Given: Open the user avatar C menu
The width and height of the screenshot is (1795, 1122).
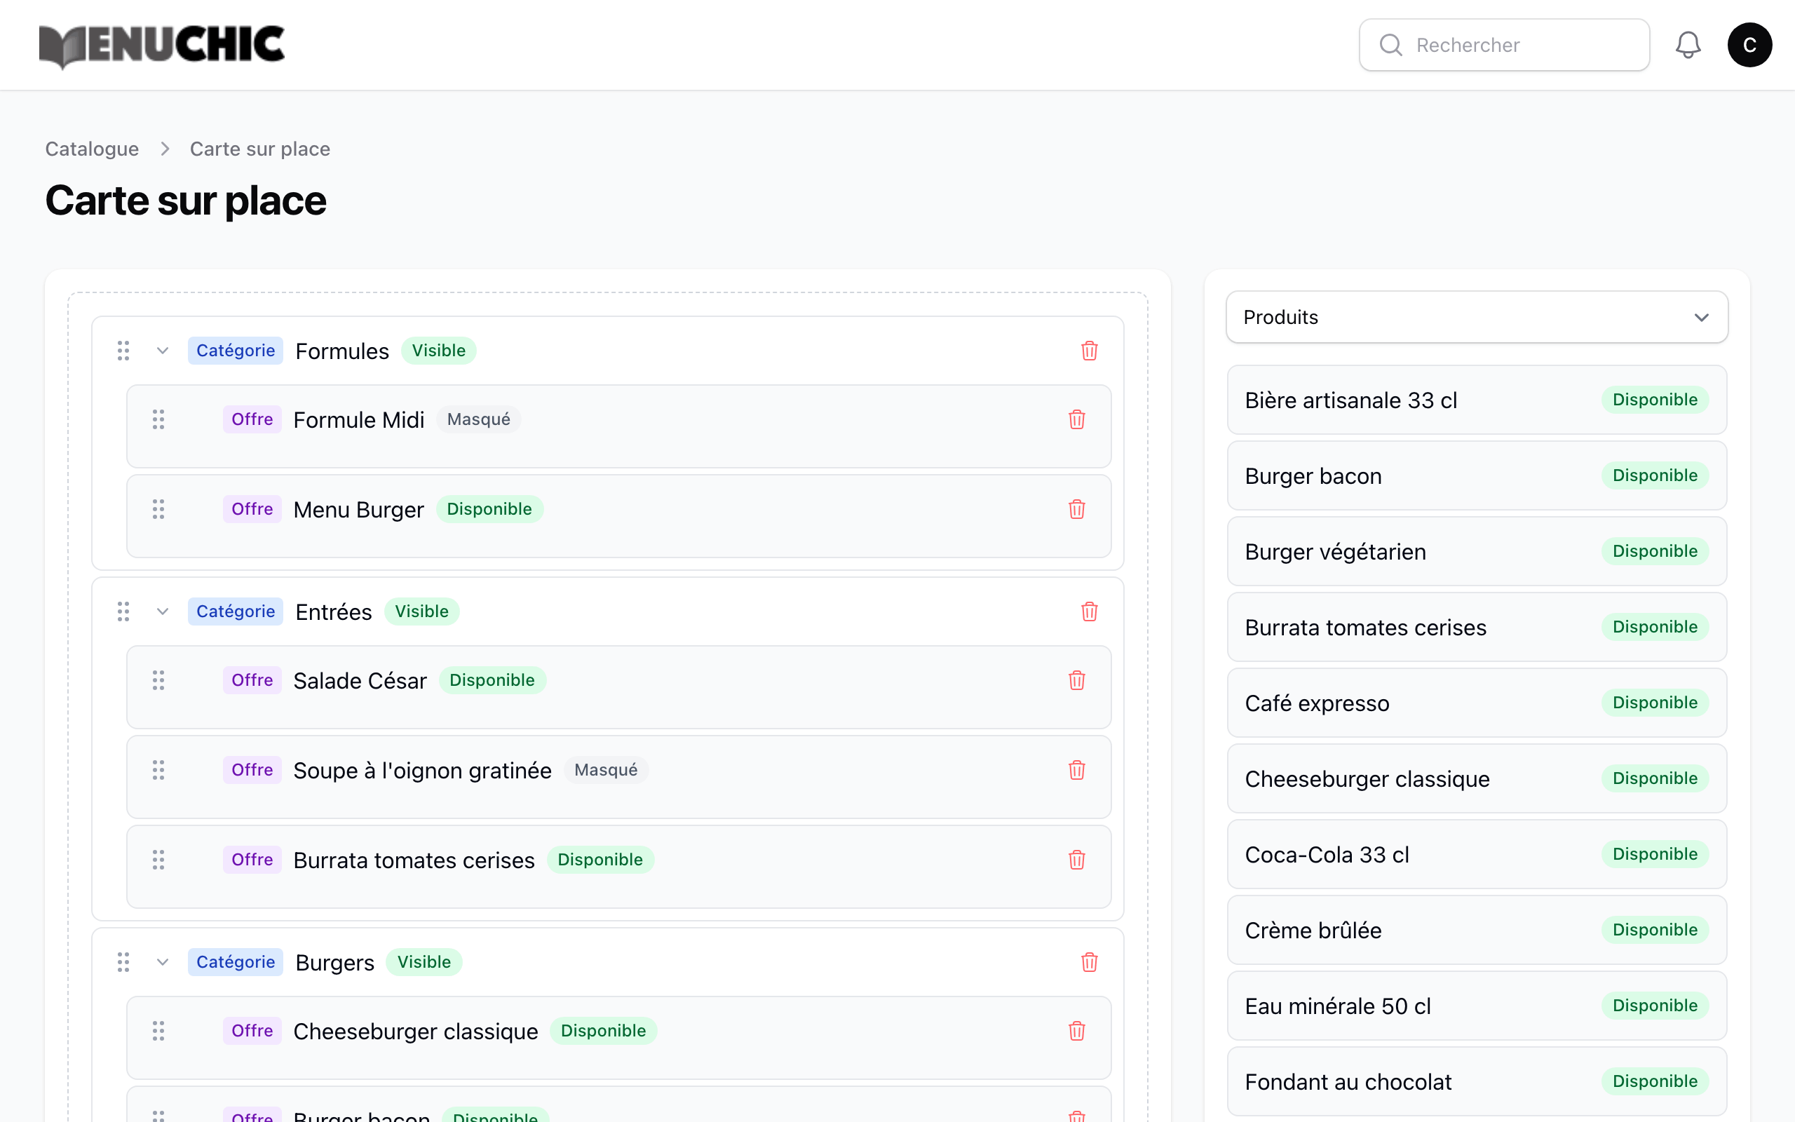Looking at the screenshot, I should (1749, 44).
